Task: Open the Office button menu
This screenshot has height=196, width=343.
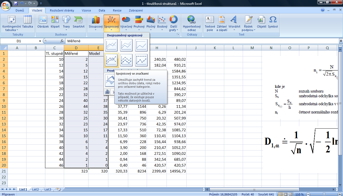Action: [x=6, y=5]
